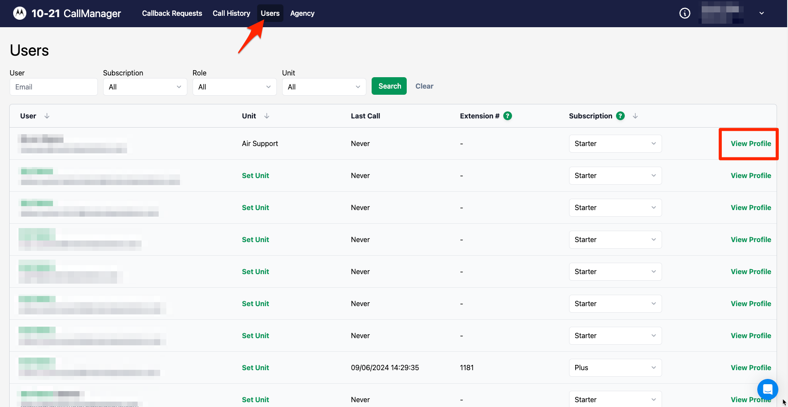Open Callback Requests tab

click(172, 13)
